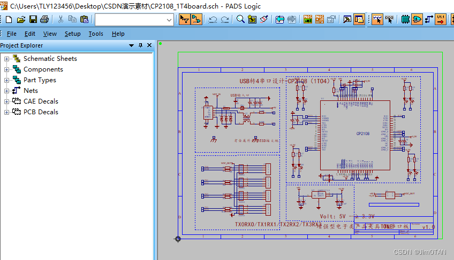
Task: Open the sheet selection combo box
Action: pos(134,20)
